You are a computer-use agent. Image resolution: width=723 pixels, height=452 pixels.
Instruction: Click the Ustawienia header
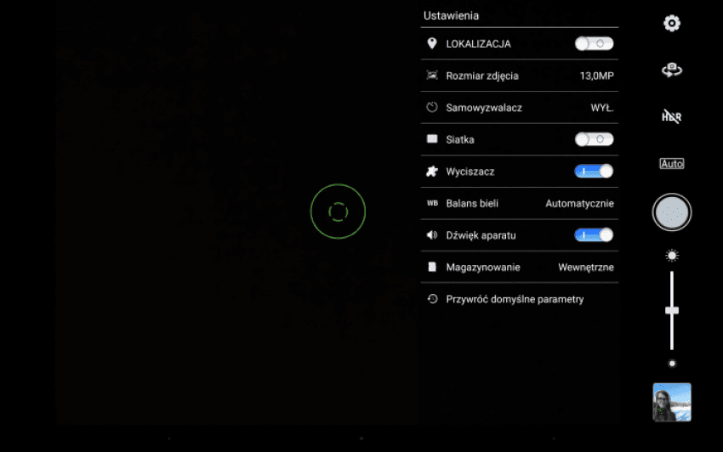click(x=451, y=15)
